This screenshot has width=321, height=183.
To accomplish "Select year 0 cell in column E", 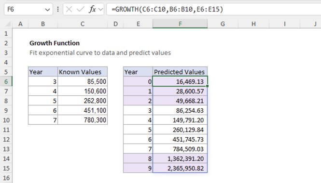I will pyautogui.click(x=138, y=81).
